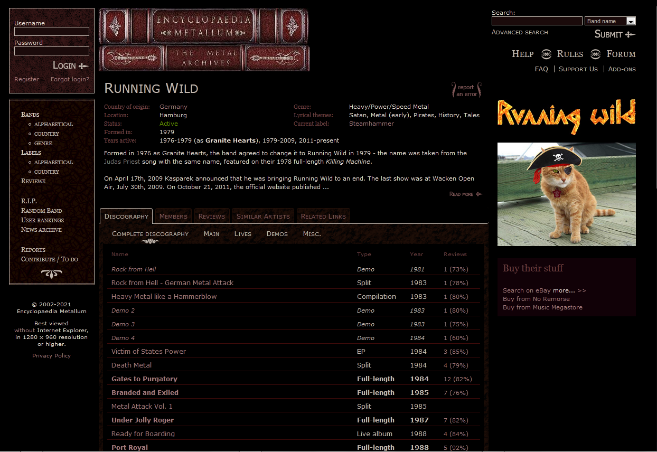
Task: Click the Submit search button
Action: tap(615, 34)
